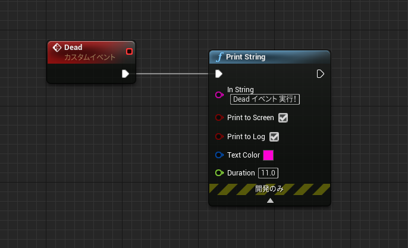Click the Text Color blue struct pin
408x248 pixels.
[219, 155]
